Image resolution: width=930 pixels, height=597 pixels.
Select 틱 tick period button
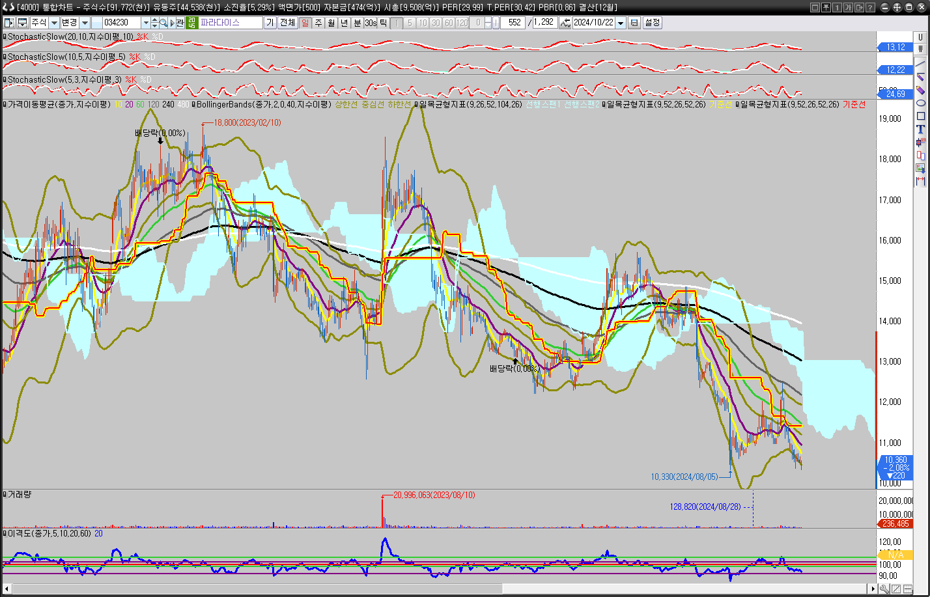coord(383,22)
